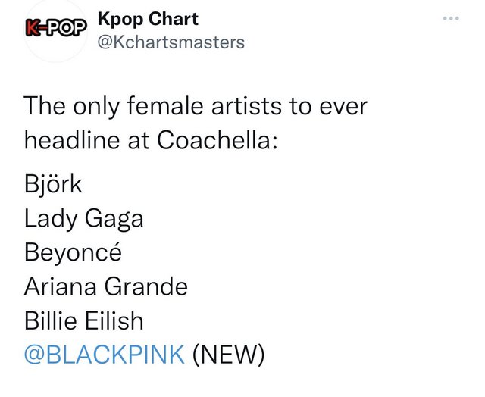Click the word headline in the tweet
Image resolution: width=485 pixels, height=397 pixels.
click(x=72, y=140)
